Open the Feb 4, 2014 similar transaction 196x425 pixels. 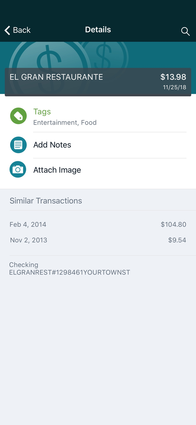tap(28, 225)
